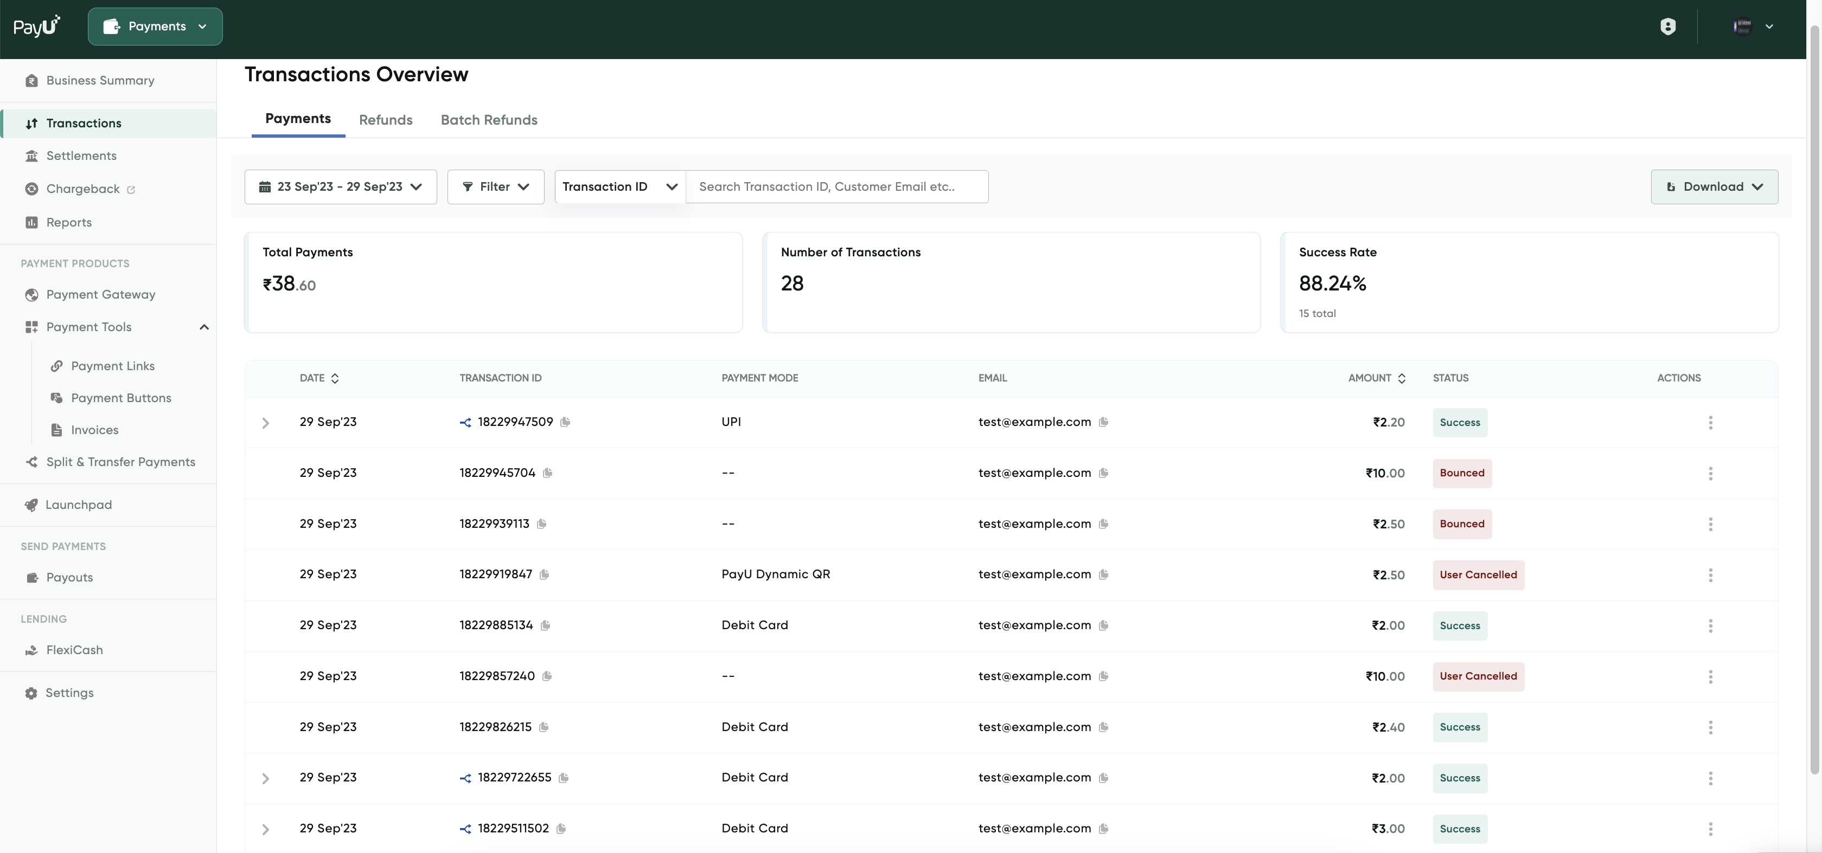Collapse Payment Tools sidebar section
The image size is (1822, 853).
point(204,327)
